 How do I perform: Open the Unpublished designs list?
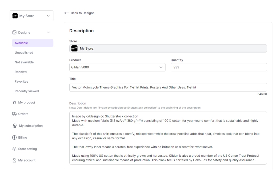24,52
